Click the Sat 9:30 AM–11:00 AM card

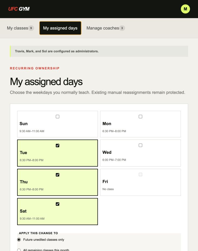coord(58,211)
